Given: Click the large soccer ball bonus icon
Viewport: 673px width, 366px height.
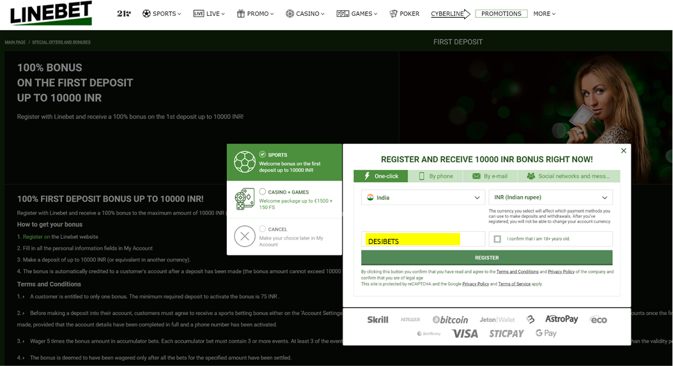Looking at the screenshot, I should tap(245, 162).
